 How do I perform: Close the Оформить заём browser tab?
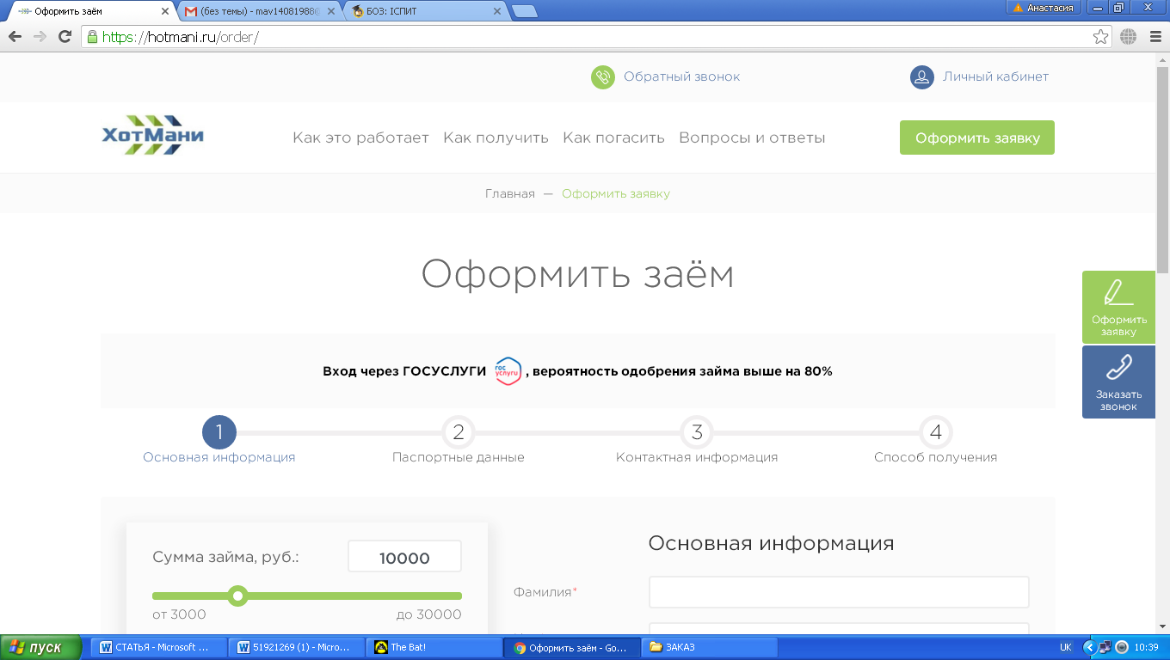165,11
